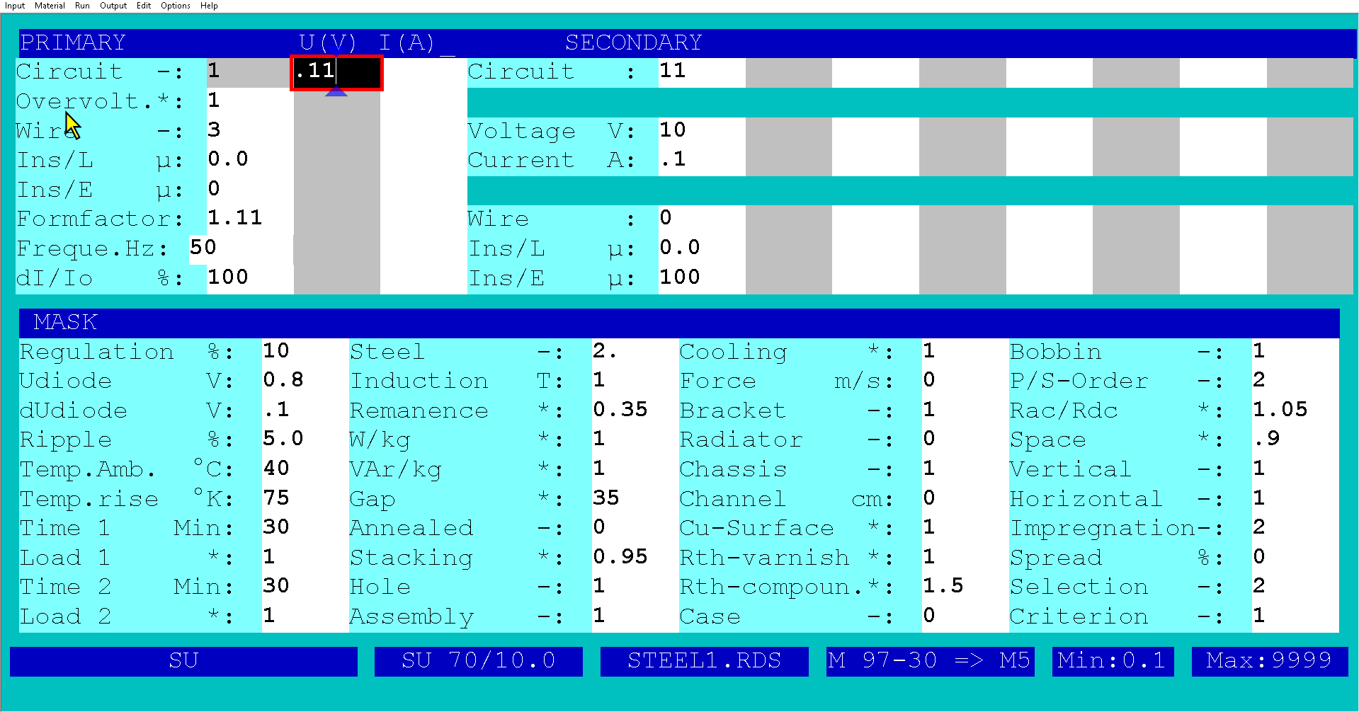This screenshot has height=712, width=1359.
Task: Click the M 97-30 => M5 indicator
Action: click(930, 660)
